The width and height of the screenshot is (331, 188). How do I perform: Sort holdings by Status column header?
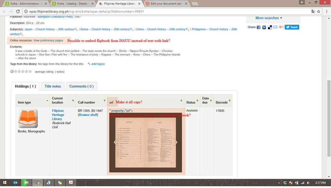tap(192, 102)
